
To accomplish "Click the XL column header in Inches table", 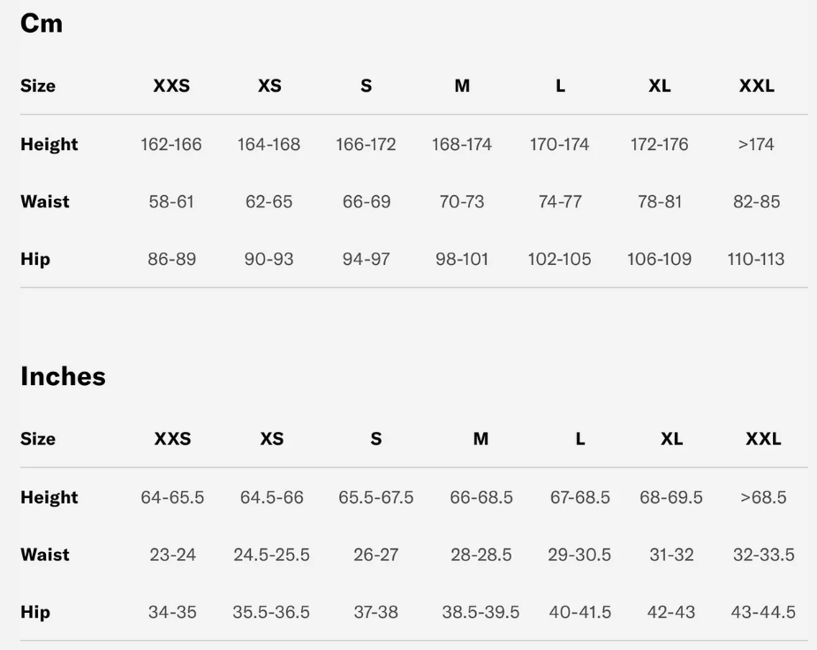I will pos(671,439).
